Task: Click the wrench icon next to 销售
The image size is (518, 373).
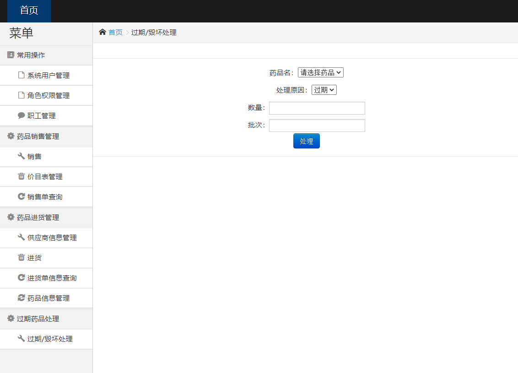Action: pyautogui.click(x=20, y=156)
